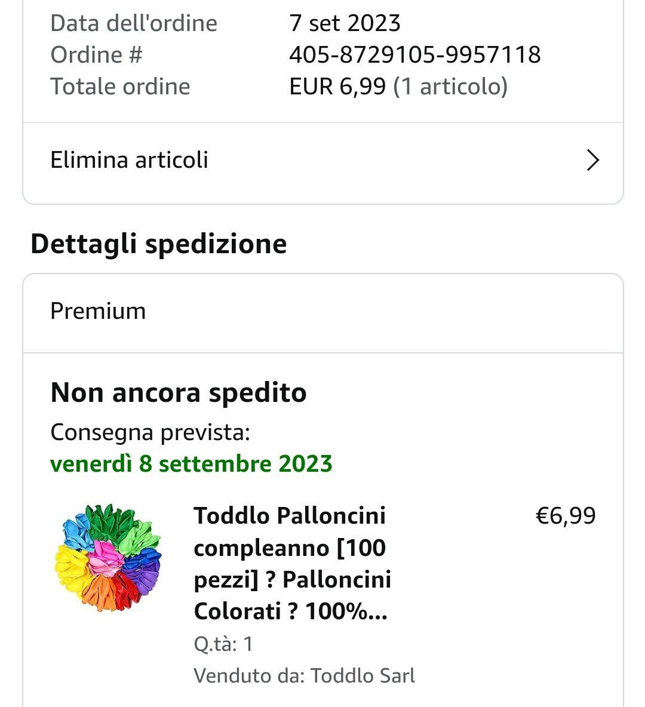
Task: Select order number 405-8729105-9957118
Action: [x=414, y=55]
